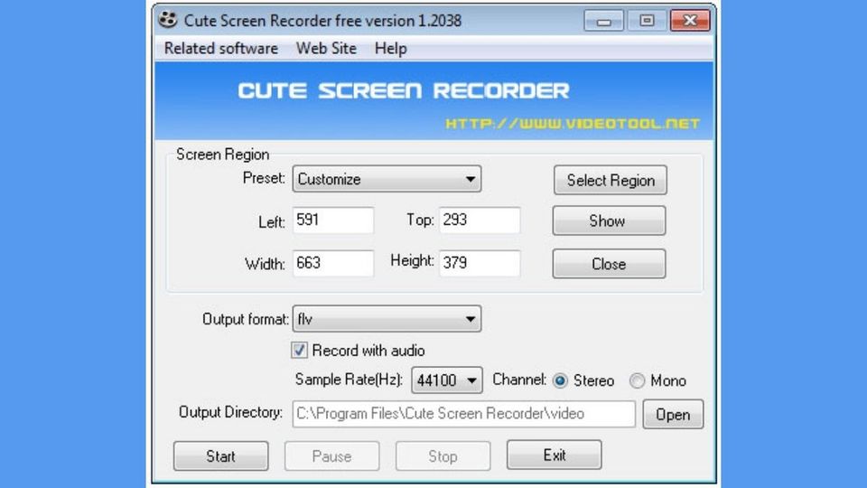The height and width of the screenshot is (488, 867).
Task: Click Open next to Output Directory
Action: 672,415
